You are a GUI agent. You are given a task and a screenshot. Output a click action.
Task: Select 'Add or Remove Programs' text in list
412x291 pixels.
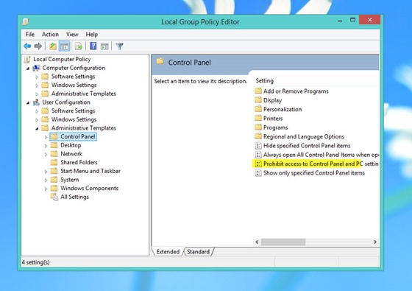[296, 91]
